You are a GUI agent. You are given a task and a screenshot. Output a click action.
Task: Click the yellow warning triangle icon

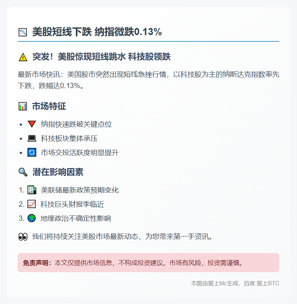coord(23,57)
